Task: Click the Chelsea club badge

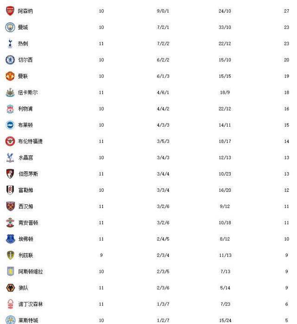Action: 10,60
